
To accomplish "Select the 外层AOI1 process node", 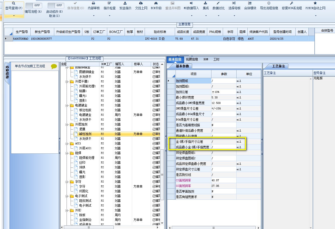I will [x=85, y=148].
